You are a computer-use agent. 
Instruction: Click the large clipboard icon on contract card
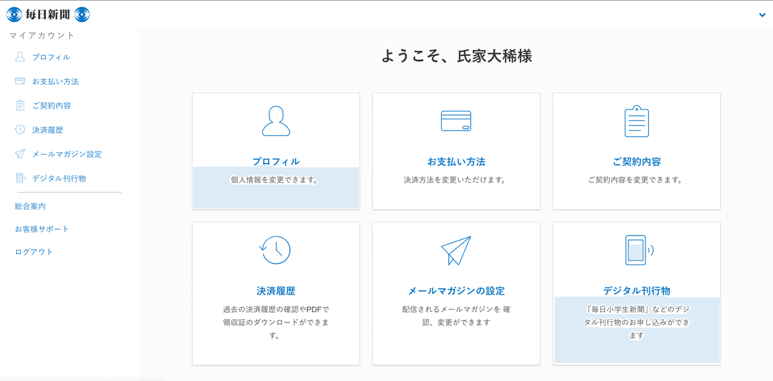click(x=636, y=121)
